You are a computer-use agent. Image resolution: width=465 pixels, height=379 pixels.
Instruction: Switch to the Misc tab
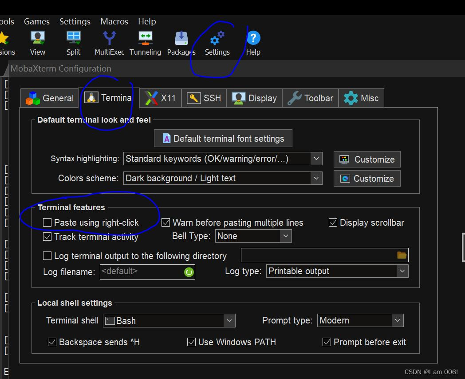tap(361, 98)
